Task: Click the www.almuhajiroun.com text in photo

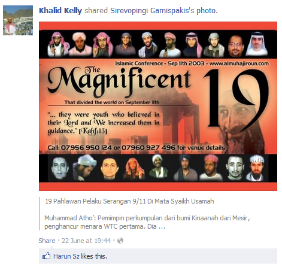Action: 239,63
